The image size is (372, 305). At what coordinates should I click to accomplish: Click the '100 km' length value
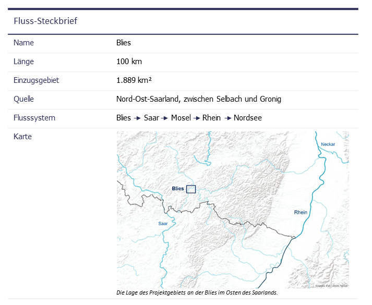129,62
